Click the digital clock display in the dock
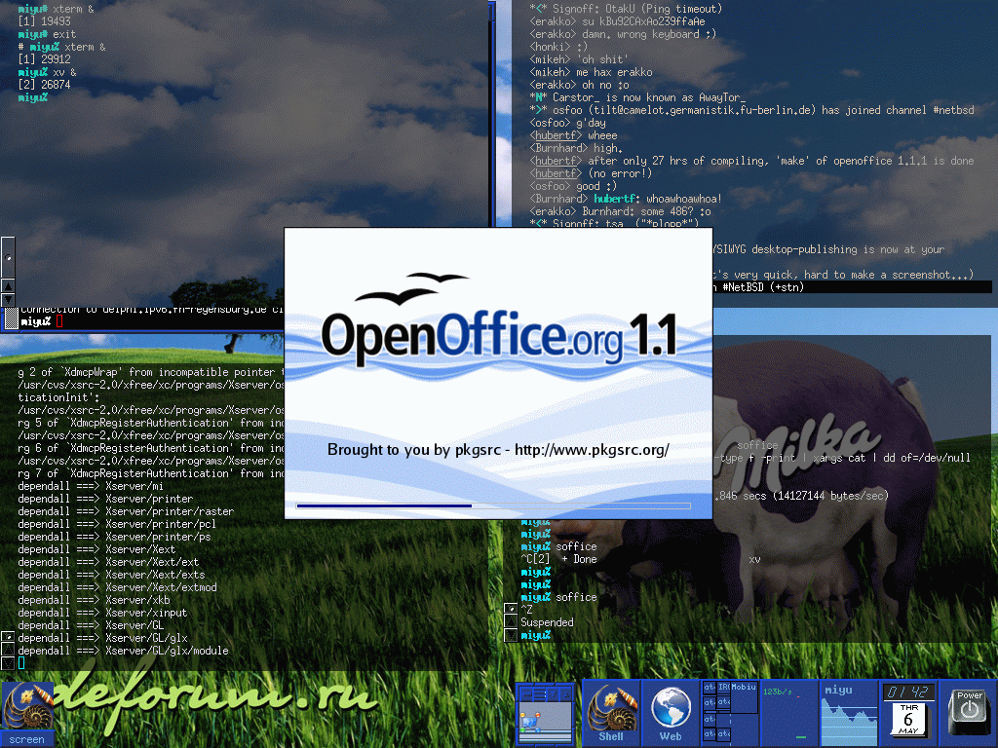The image size is (998, 748). 906,692
